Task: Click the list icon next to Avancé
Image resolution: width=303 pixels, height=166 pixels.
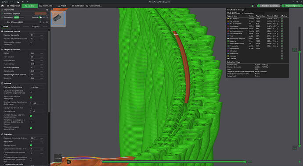Action: [44, 18]
